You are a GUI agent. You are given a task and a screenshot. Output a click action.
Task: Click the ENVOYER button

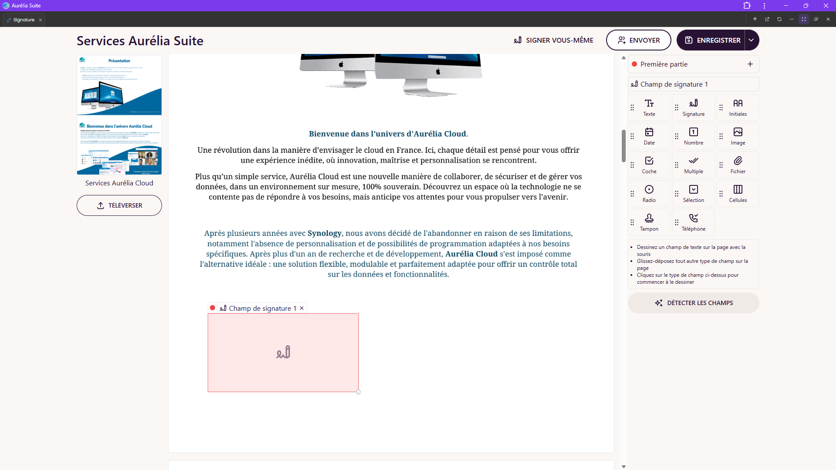click(x=639, y=40)
